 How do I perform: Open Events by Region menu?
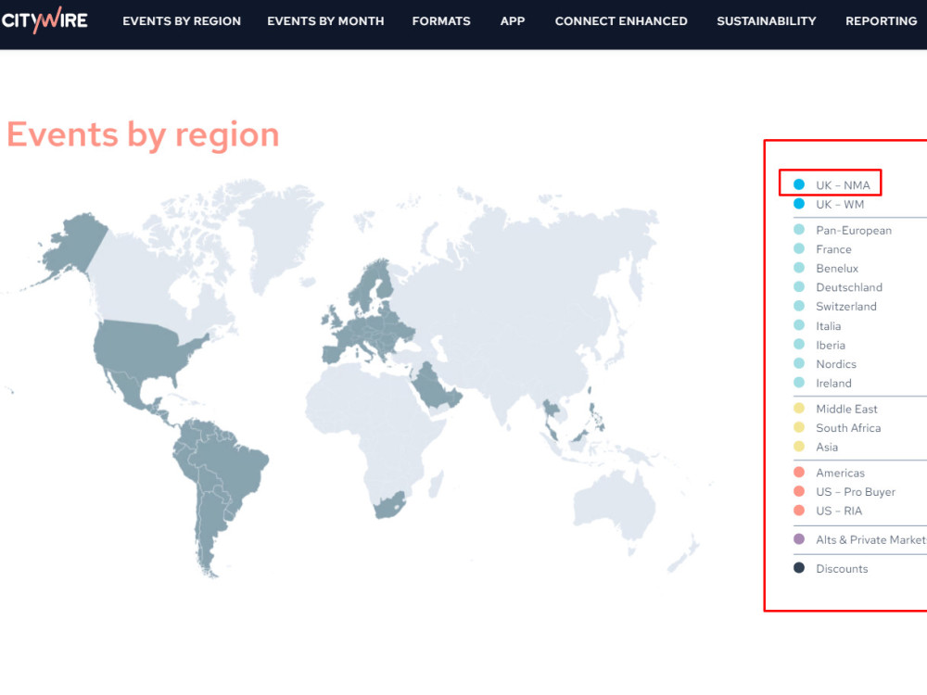tap(182, 21)
